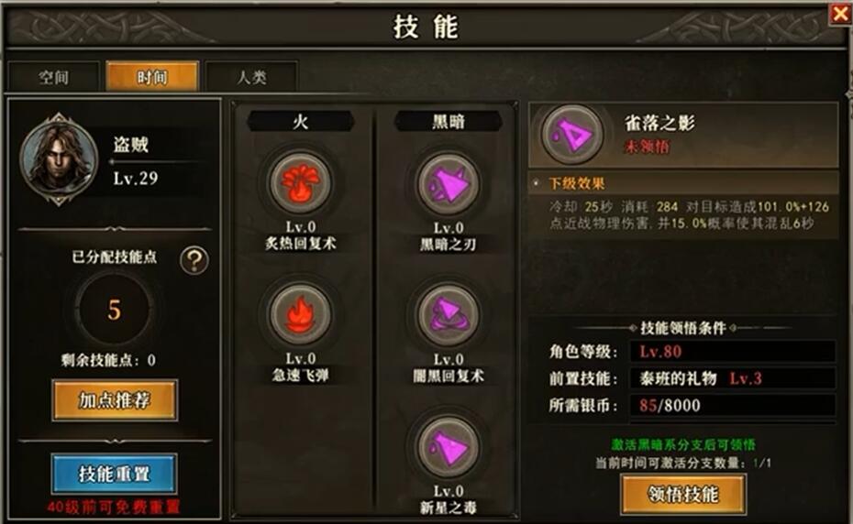Select the 闇黑回复术 dark skill icon
The image size is (853, 524).
coord(449,315)
